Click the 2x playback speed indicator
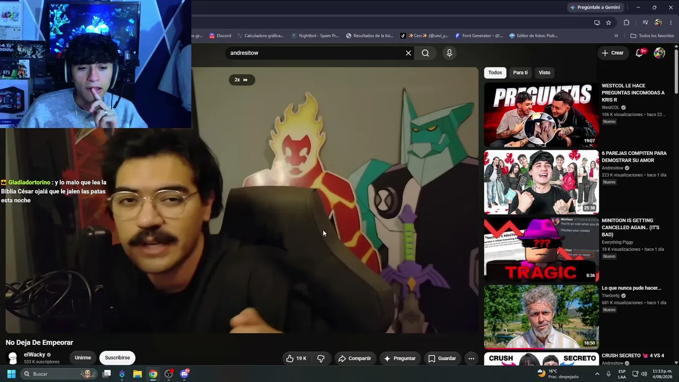679x382 pixels. point(241,80)
